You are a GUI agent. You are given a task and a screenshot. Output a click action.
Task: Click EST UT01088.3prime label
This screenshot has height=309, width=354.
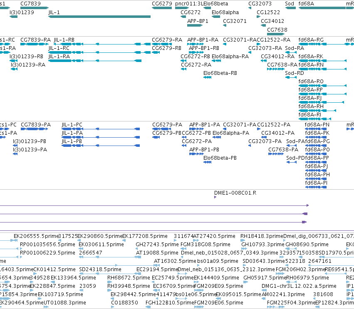(x=64, y=303)
